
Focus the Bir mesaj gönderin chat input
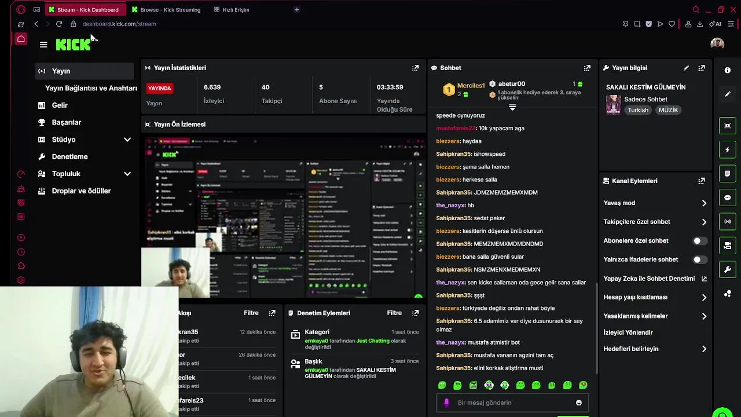coord(512,403)
